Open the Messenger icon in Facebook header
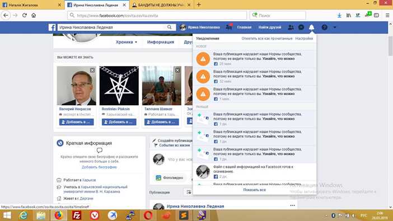This screenshot has height=221, width=393. [301, 27]
